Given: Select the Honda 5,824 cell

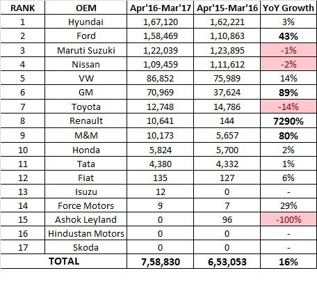Looking at the screenshot, I should (161, 150).
